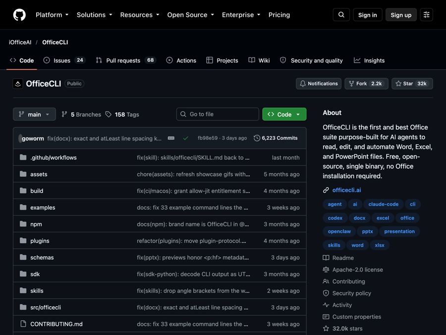Click the Readme book icon
The height and width of the screenshot is (335, 446).
(326, 258)
